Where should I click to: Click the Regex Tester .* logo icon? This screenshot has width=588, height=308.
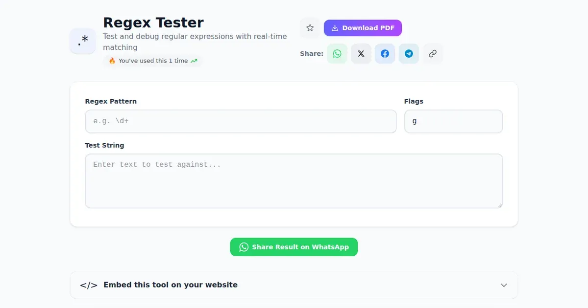83,41
